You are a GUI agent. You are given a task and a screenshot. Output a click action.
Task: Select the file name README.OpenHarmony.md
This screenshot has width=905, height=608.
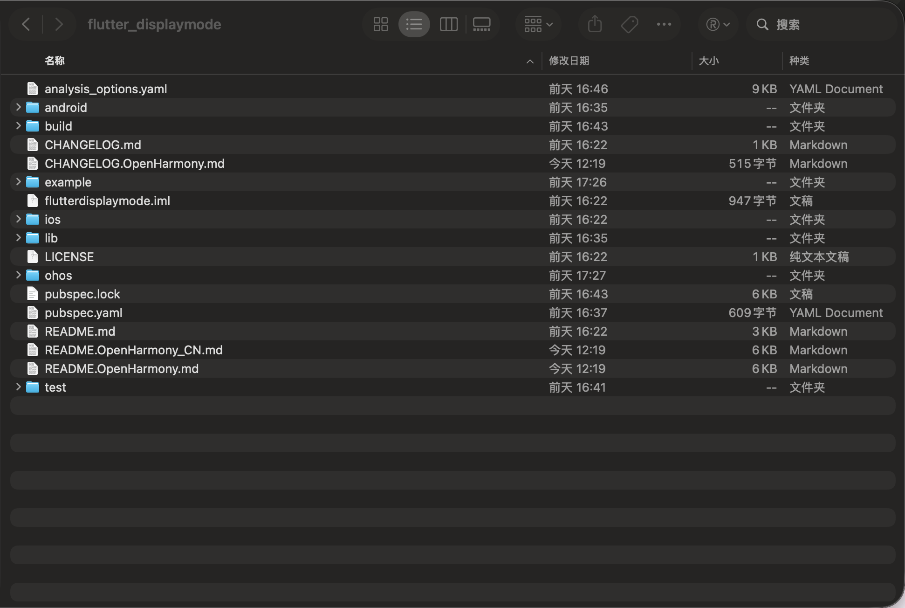[x=122, y=369]
